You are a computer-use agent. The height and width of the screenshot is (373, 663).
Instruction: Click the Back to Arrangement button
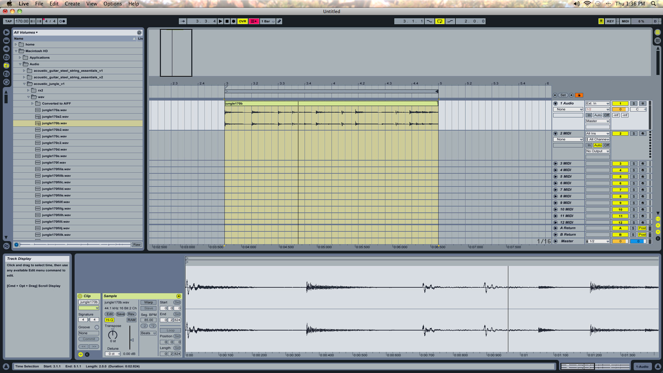254,21
